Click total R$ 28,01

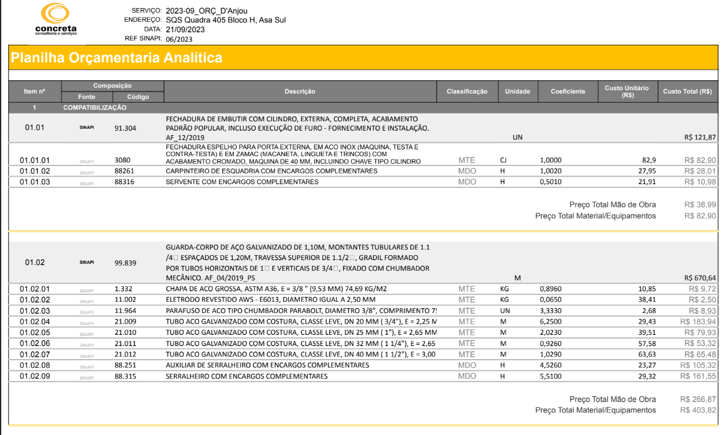(700, 171)
